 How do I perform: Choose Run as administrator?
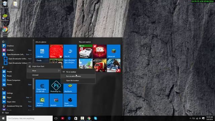click(78, 76)
